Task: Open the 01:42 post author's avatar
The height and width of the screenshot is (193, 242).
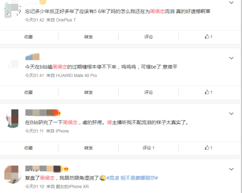Action: [x=12, y=10]
